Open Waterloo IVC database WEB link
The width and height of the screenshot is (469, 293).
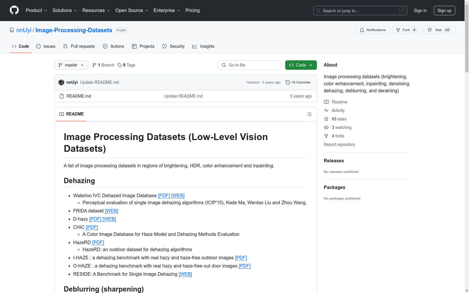(x=178, y=195)
